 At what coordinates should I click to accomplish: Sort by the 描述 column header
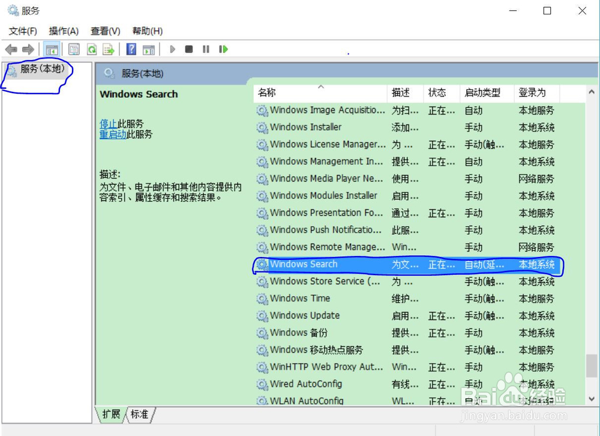405,92
